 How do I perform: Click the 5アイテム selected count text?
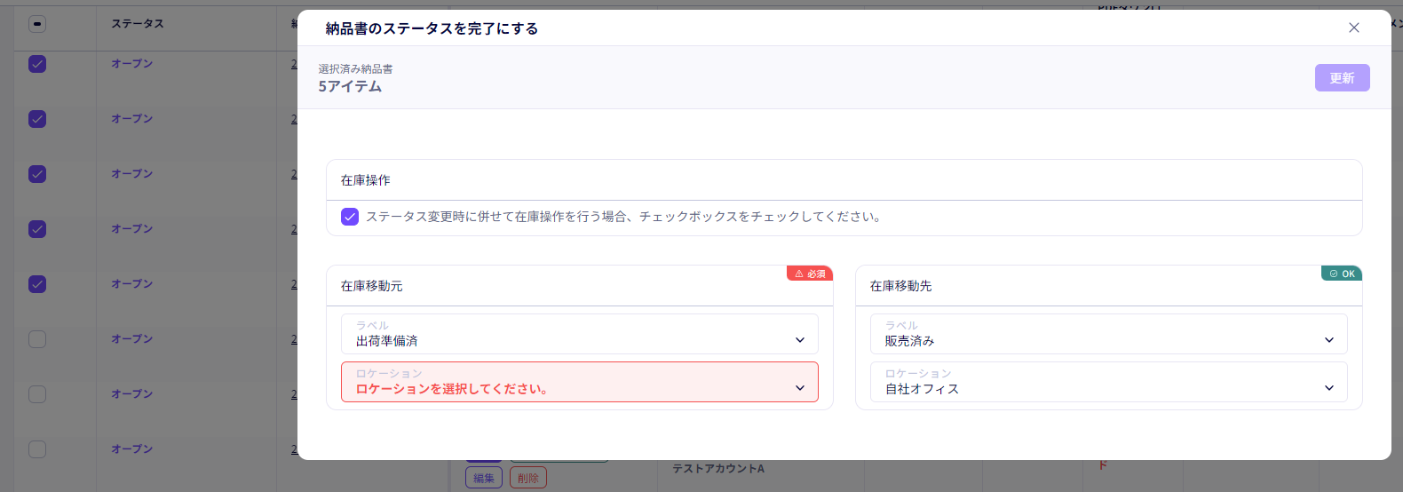[x=350, y=86]
